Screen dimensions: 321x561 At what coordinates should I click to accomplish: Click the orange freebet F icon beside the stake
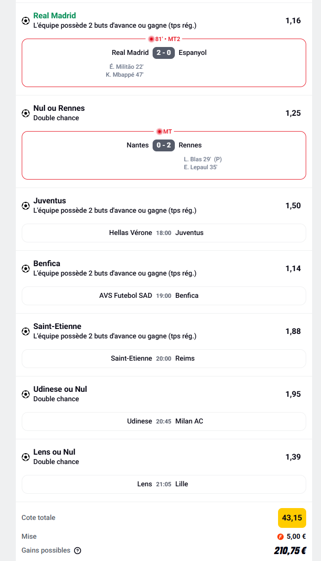point(280,536)
